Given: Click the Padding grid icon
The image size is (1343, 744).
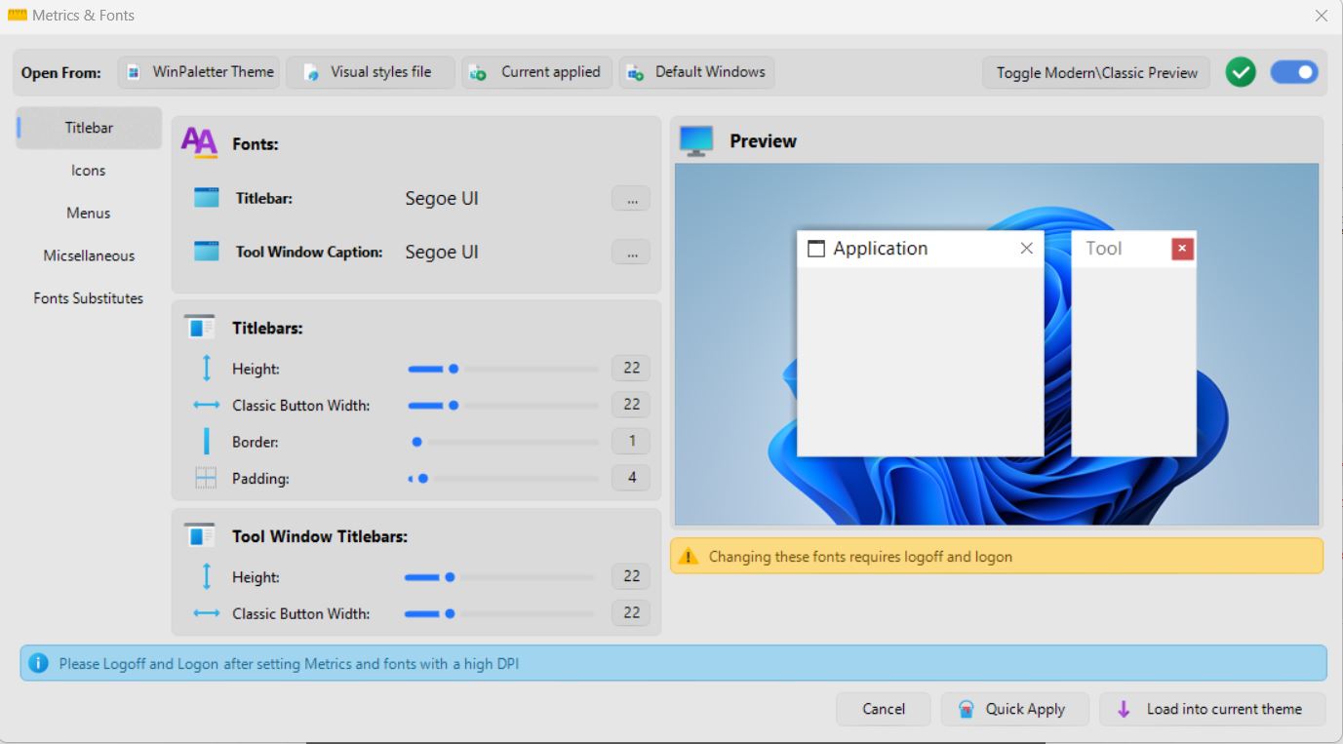Looking at the screenshot, I should point(206,478).
